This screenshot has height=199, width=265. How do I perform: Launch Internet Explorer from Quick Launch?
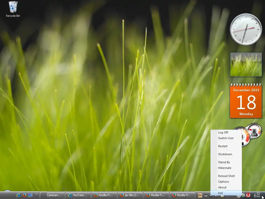18,195
